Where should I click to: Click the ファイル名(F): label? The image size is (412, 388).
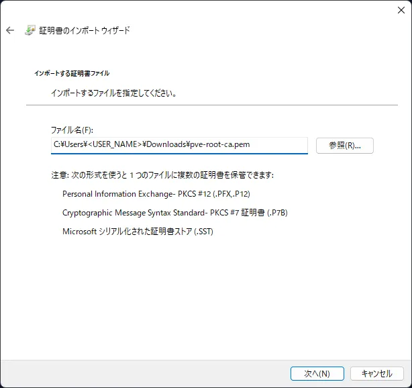[72, 130]
